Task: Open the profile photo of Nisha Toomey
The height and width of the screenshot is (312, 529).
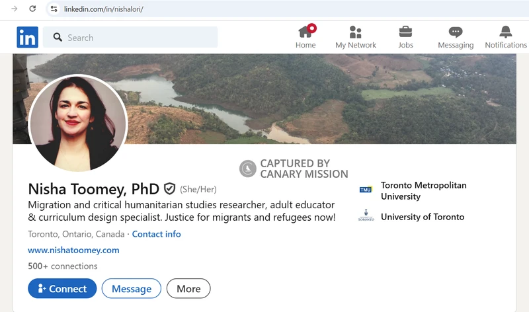Action: pyautogui.click(x=78, y=123)
